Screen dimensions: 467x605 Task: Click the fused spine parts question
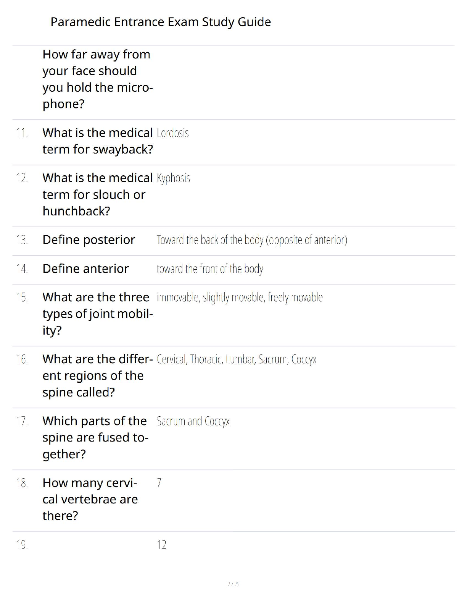pyautogui.click(x=95, y=437)
